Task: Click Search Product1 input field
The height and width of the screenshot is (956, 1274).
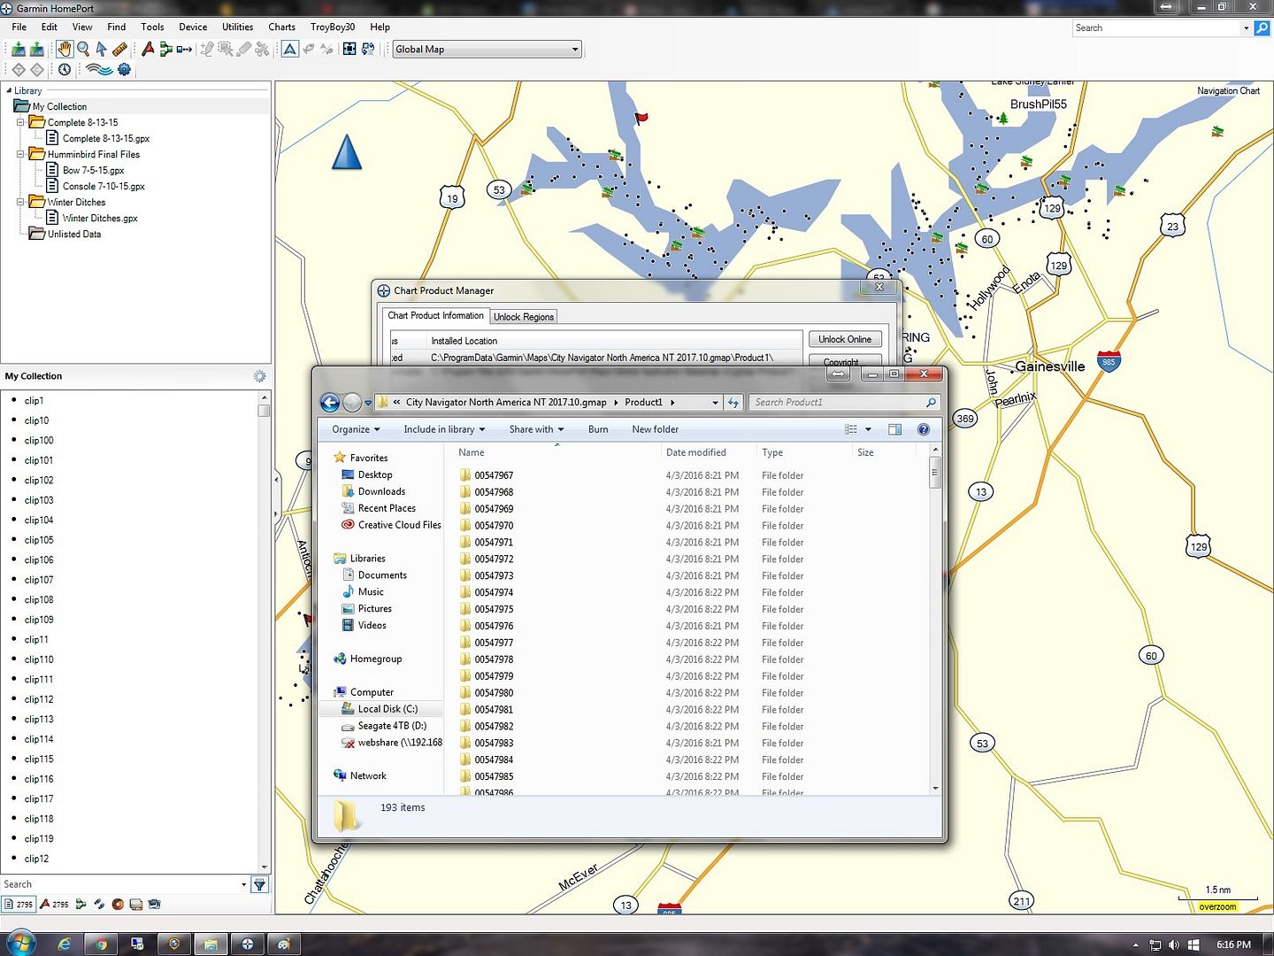Action: (843, 403)
